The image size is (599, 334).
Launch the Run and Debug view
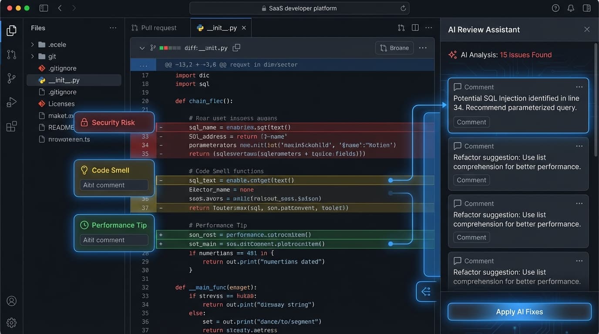point(11,102)
